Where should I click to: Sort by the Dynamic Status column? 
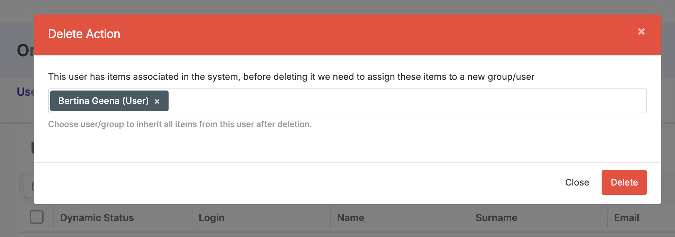(97, 218)
